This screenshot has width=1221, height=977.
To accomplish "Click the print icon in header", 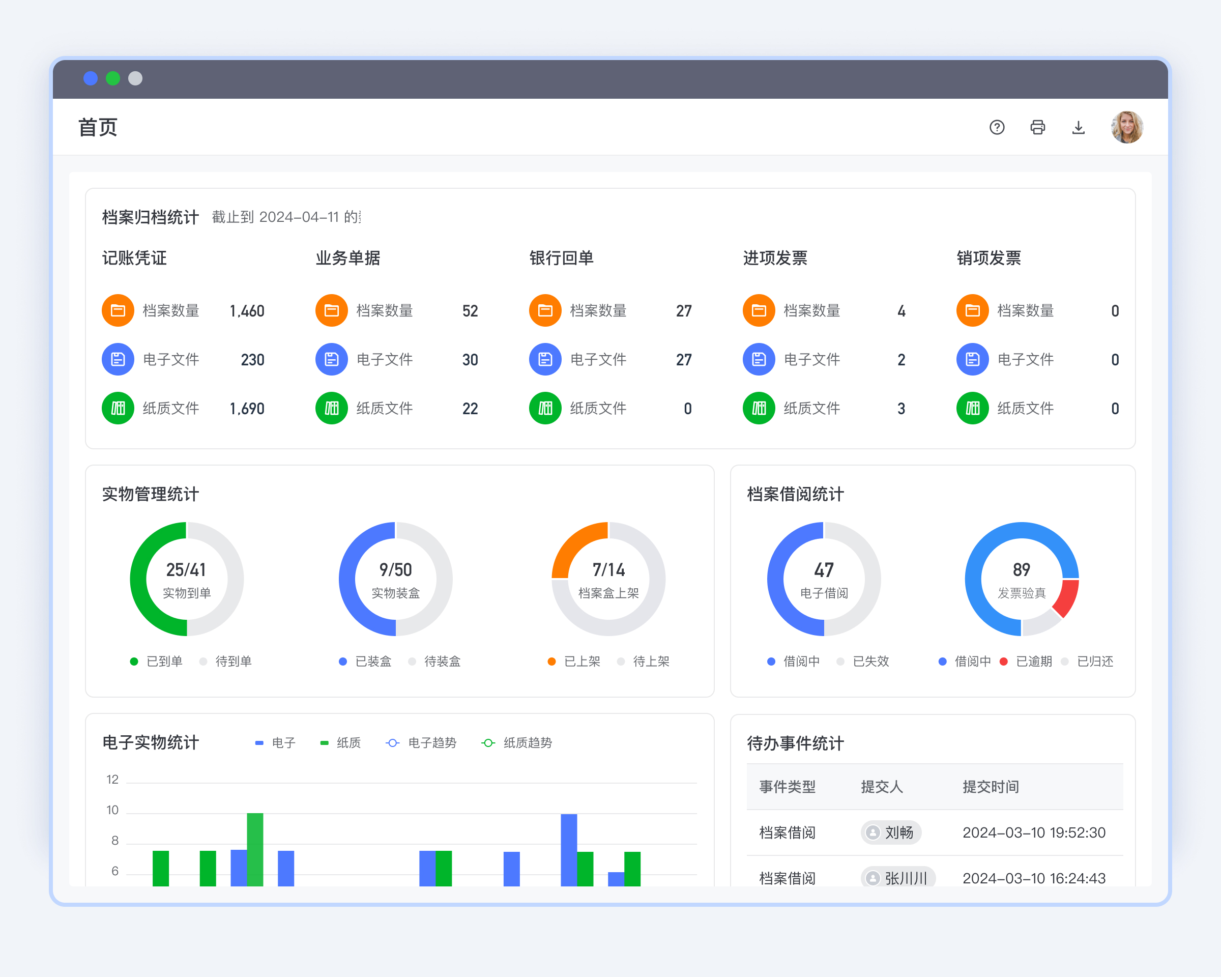I will coord(1037,127).
